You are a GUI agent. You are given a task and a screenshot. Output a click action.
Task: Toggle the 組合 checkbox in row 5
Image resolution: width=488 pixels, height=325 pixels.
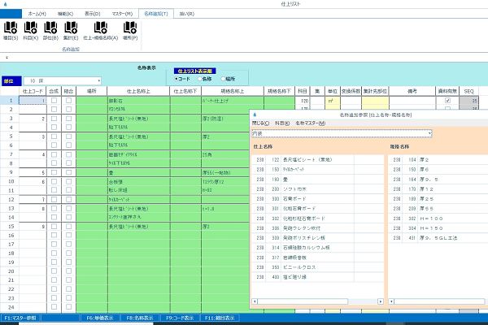(68, 136)
